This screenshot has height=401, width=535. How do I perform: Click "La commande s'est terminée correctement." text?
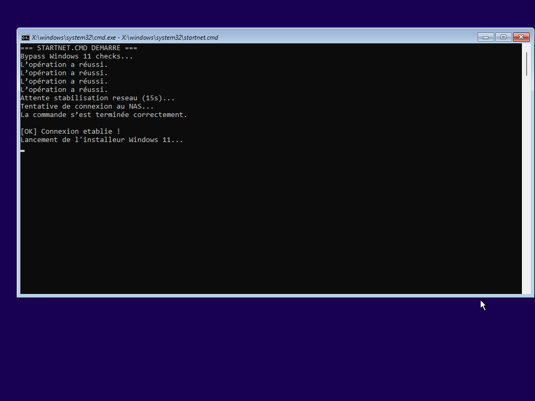point(103,115)
